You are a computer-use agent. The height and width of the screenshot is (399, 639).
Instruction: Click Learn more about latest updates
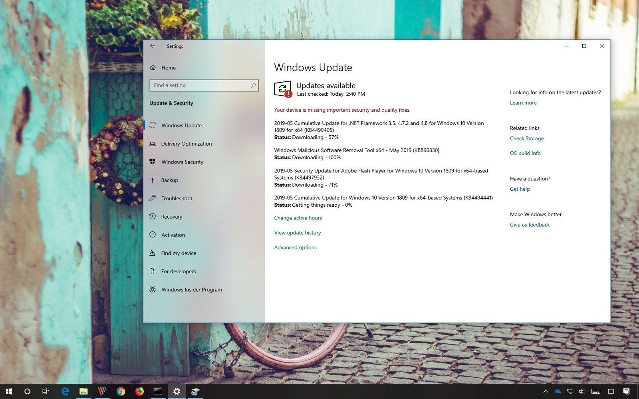[523, 103]
